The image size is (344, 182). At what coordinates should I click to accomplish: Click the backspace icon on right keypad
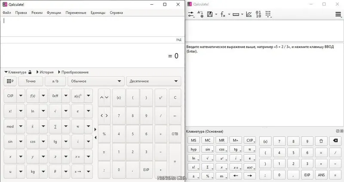(335, 141)
